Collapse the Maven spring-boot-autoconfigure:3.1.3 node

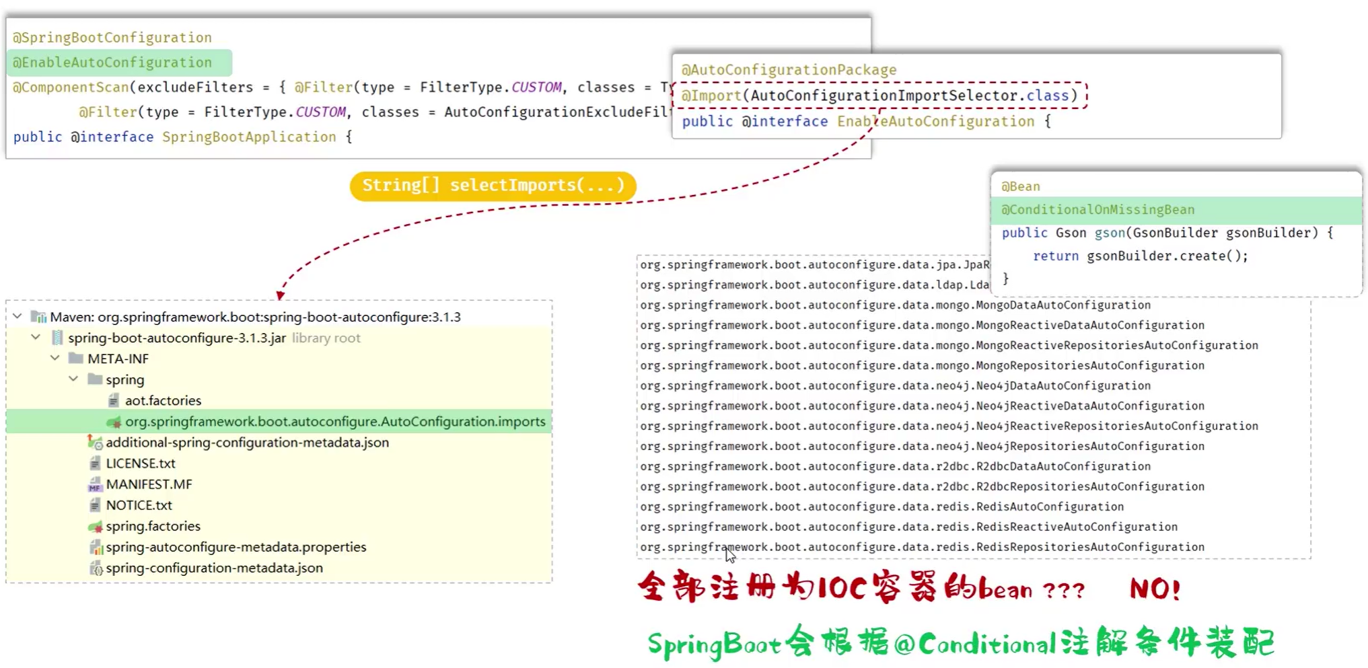[x=17, y=316]
